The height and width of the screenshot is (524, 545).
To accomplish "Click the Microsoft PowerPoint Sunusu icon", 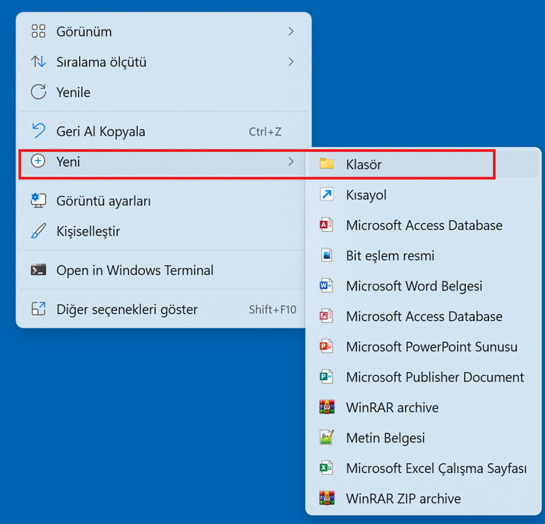I will pos(326,346).
